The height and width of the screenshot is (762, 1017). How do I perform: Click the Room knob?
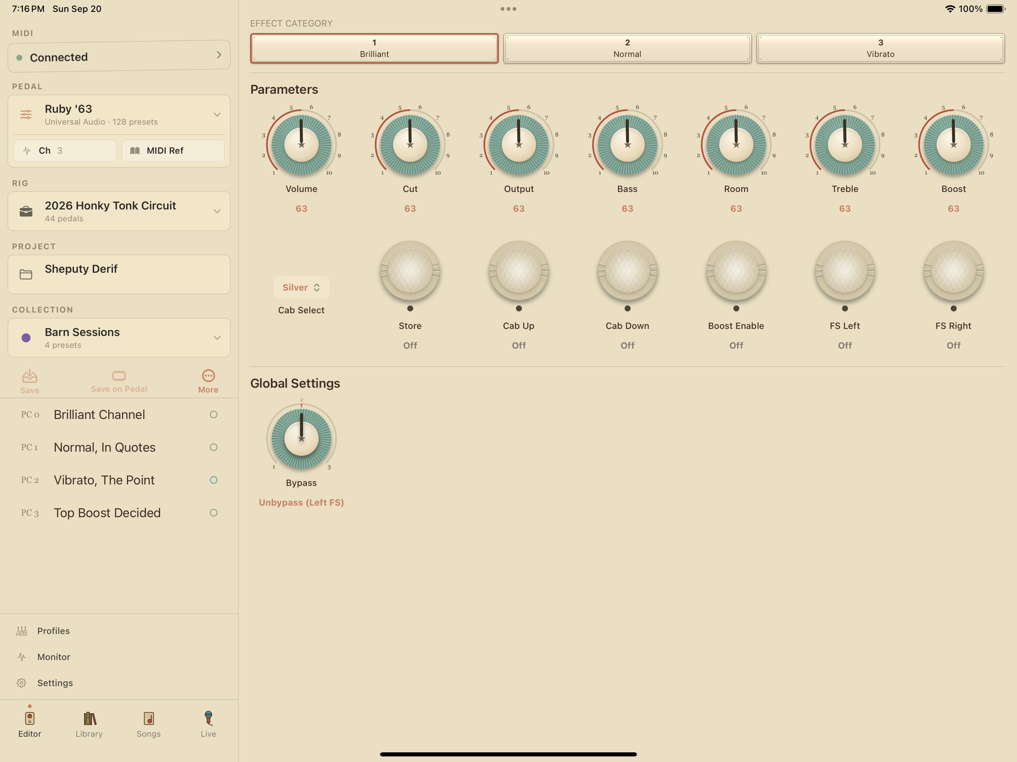[736, 144]
